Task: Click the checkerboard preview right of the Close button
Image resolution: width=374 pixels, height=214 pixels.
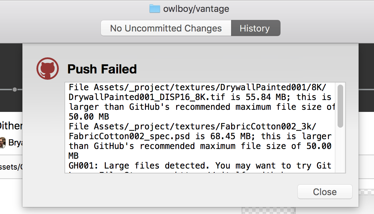Action: [x=366, y=192]
